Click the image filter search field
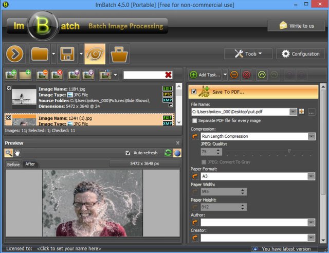Image resolution: width=329 pixels, height=253 pixels. [144, 75]
